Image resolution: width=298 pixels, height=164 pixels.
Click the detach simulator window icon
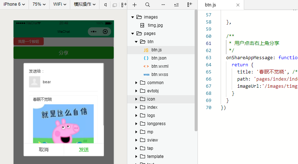[x=114, y=5]
